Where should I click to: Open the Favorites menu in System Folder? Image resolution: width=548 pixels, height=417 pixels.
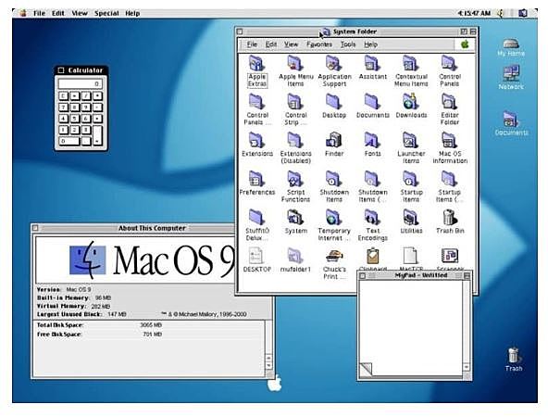[x=319, y=44]
